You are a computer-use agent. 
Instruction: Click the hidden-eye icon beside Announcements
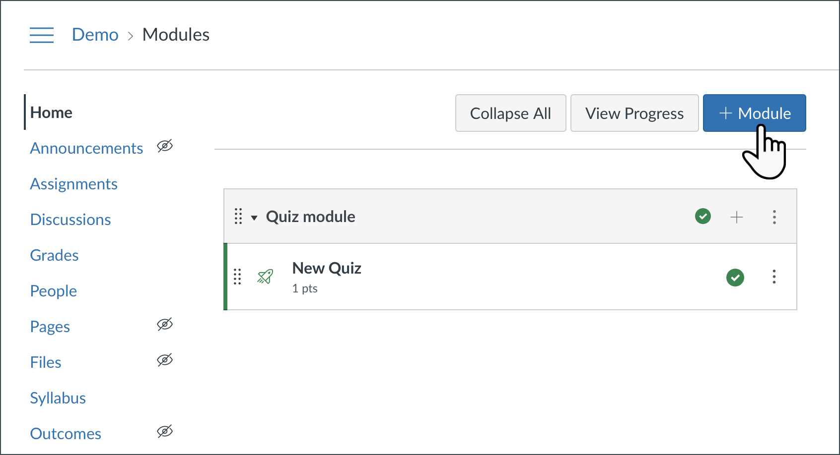165,146
